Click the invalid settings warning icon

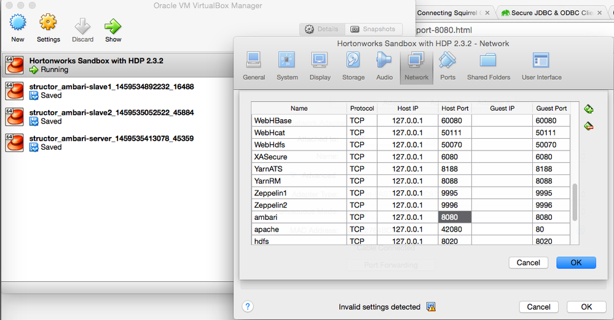pyautogui.click(x=431, y=307)
